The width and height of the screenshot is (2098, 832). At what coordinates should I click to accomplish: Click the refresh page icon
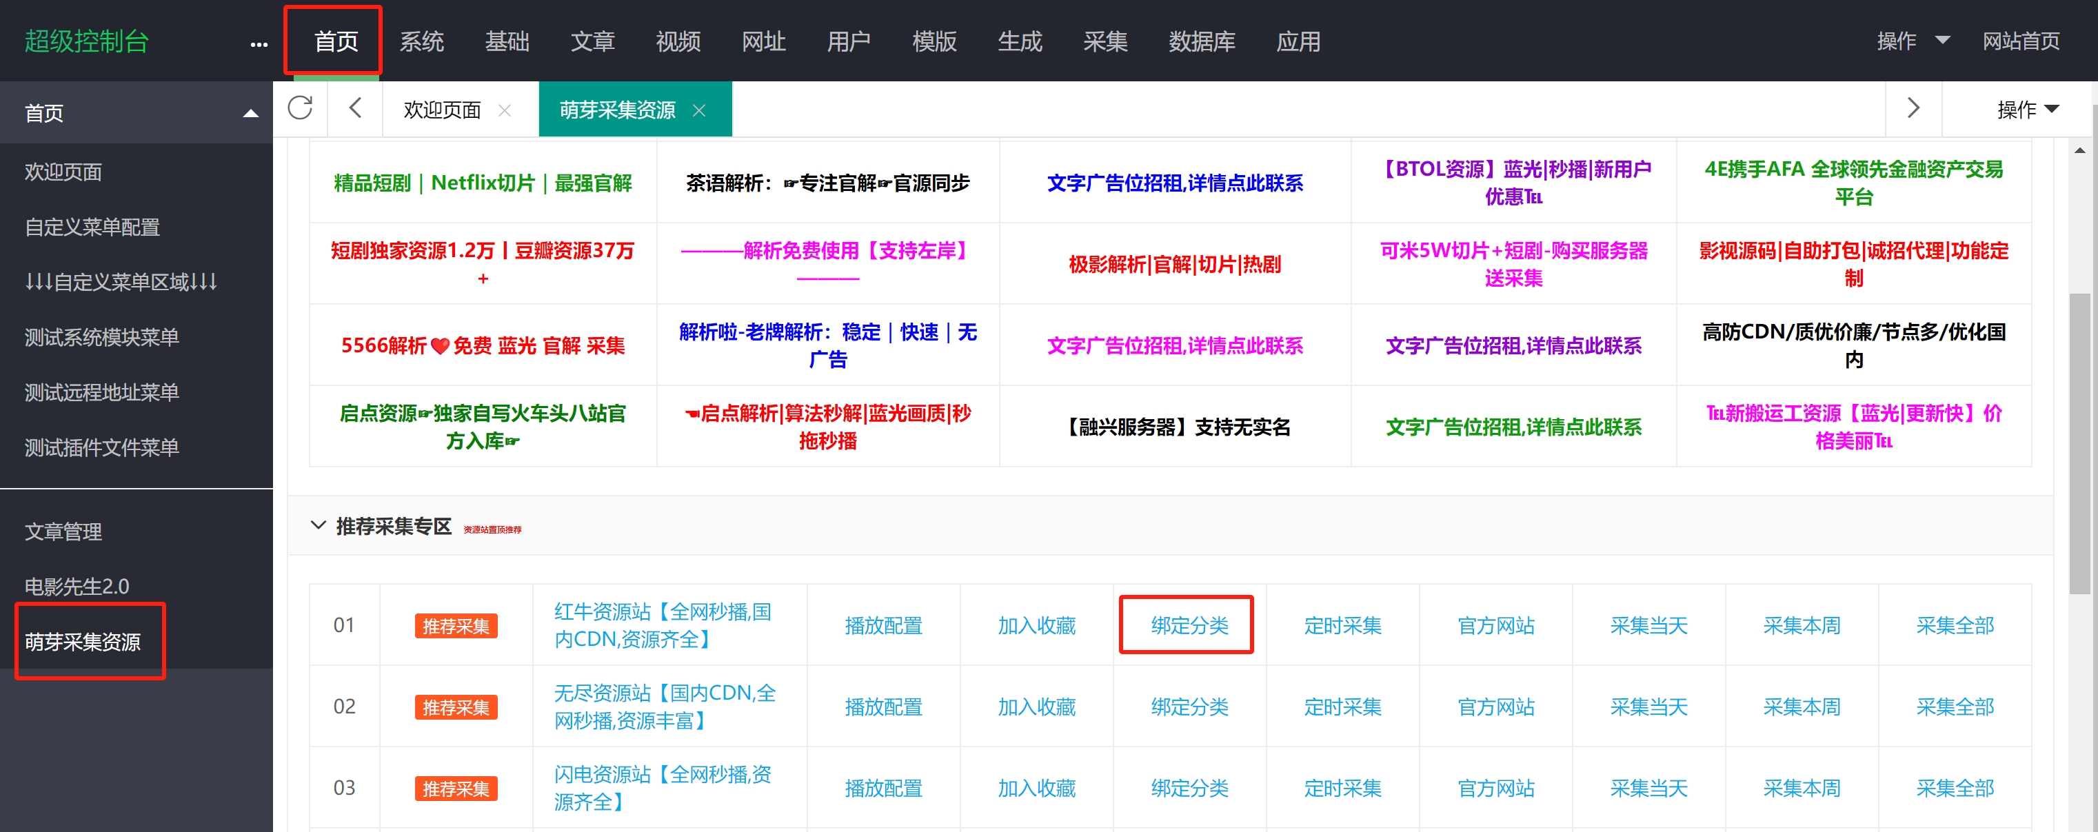click(300, 108)
